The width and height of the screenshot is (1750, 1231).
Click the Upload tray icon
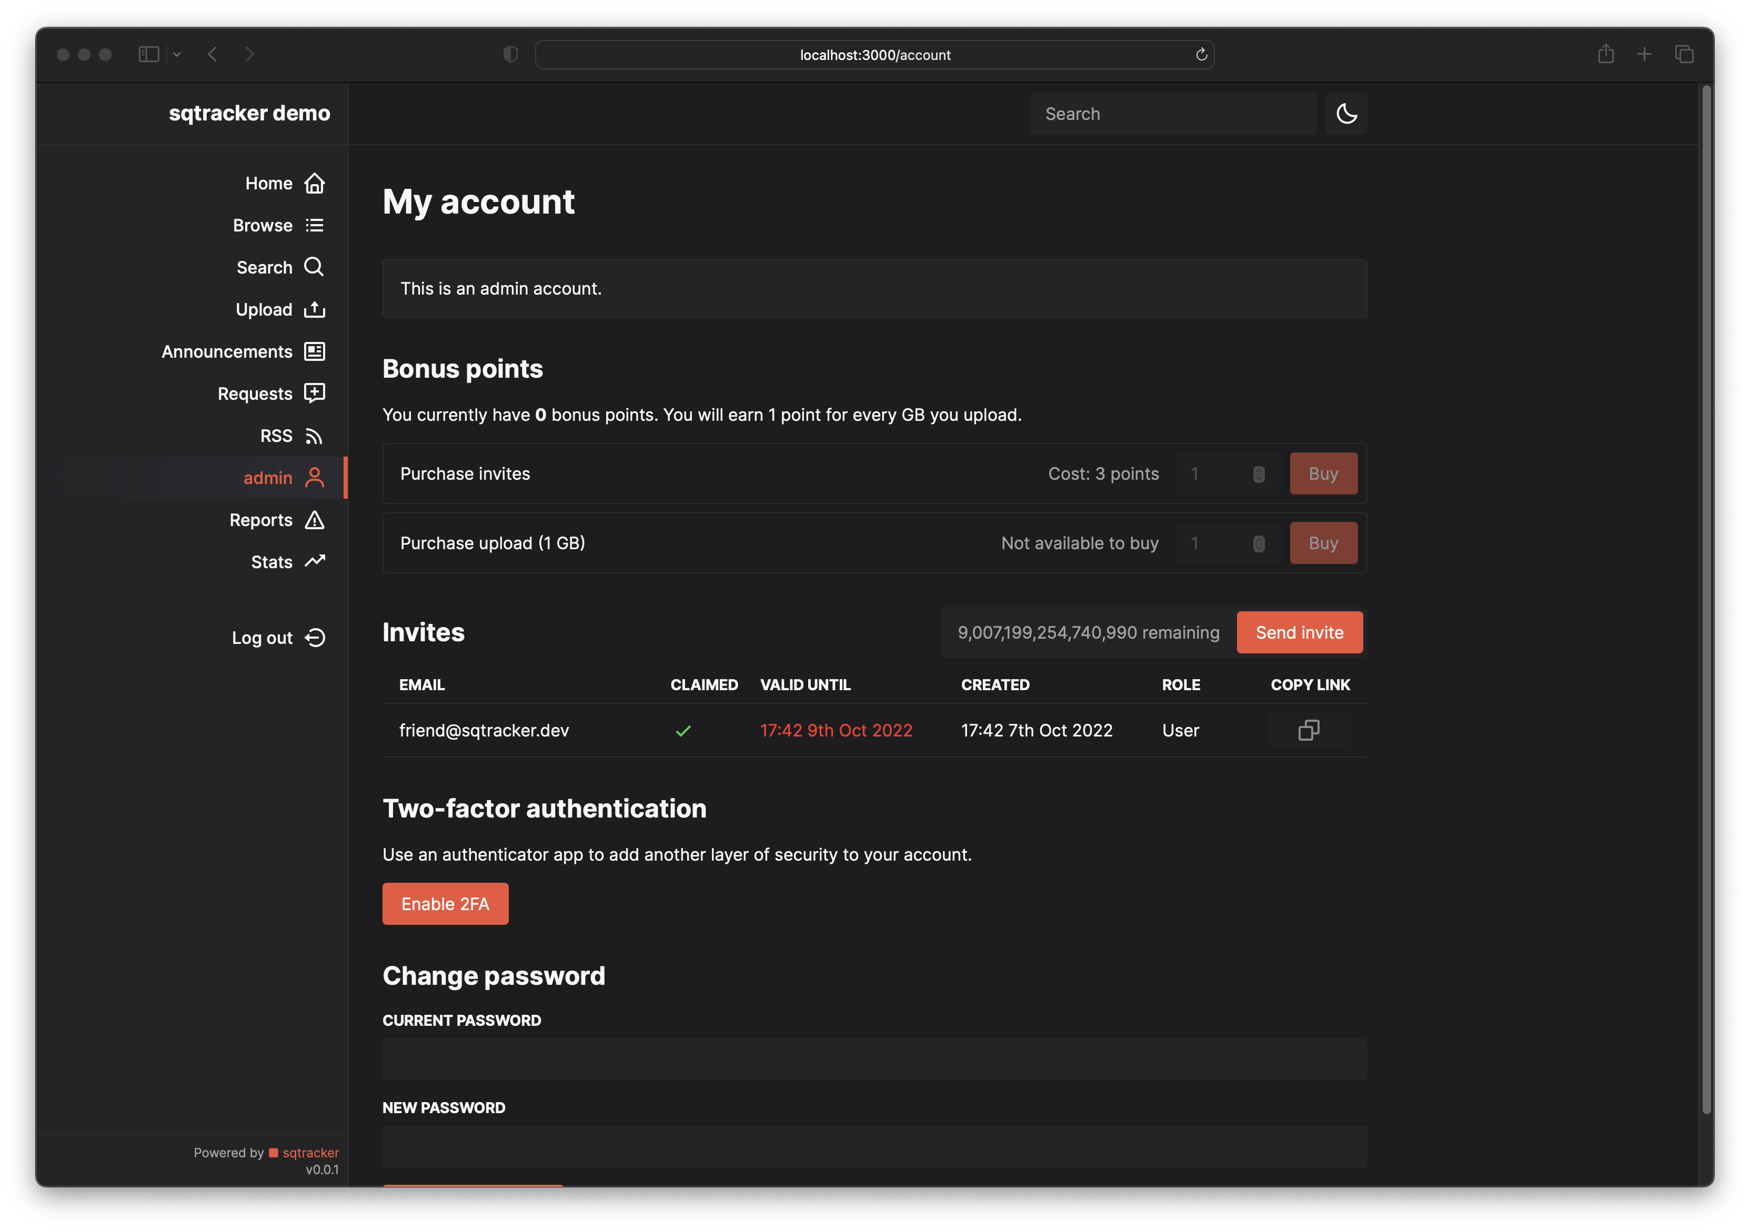(x=314, y=309)
